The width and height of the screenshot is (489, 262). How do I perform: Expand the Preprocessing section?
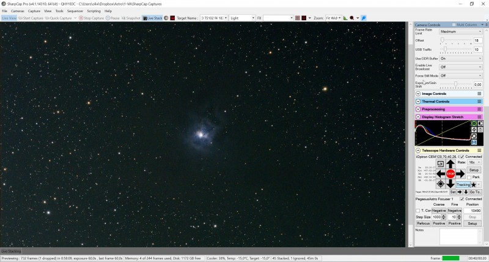pyautogui.click(x=418, y=110)
